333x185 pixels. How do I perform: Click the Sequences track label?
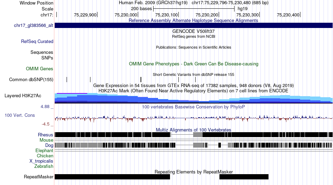[42, 52]
